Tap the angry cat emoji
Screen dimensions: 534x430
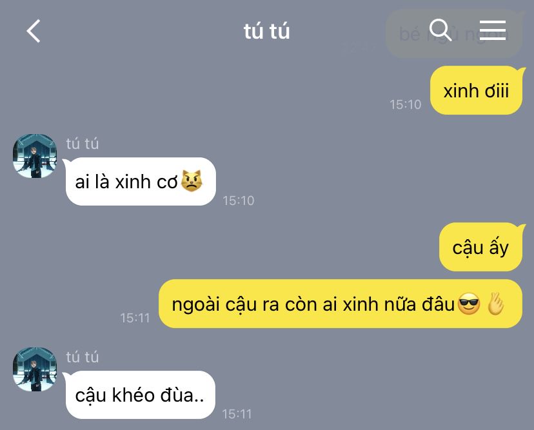(192, 181)
